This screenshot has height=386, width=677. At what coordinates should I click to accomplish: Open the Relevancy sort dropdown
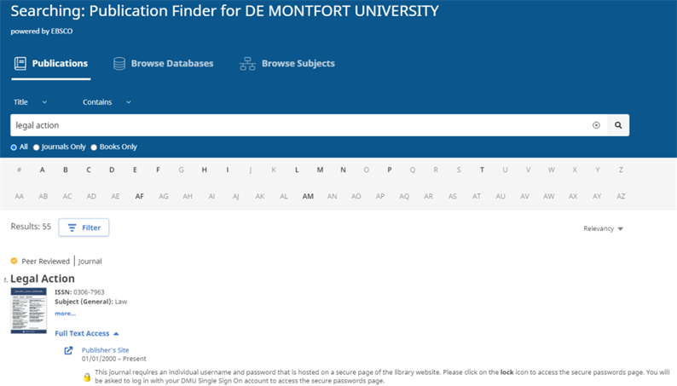coord(603,228)
